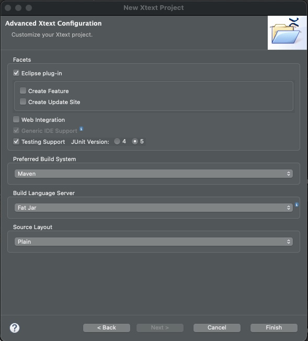Click info icon beside Fat Jar dropdown

(296, 204)
